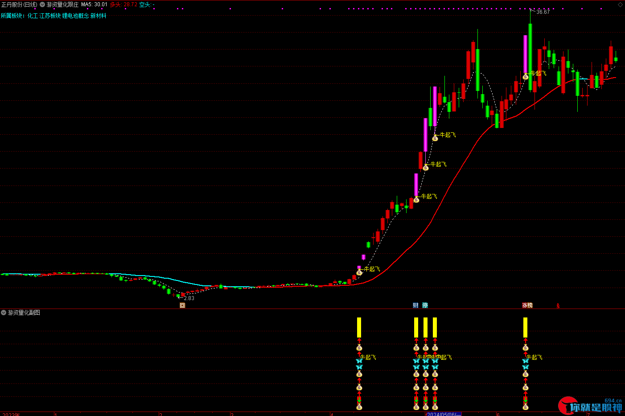Click the 36.67 high price label

[543, 12]
